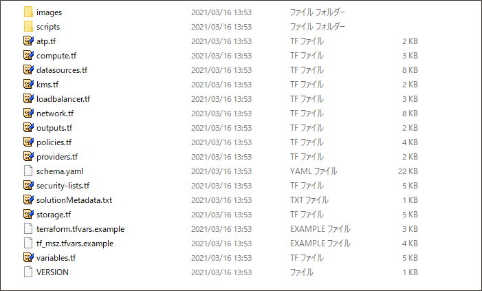Select the outputs.tf file name
This screenshot has height=291, width=482.
point(54,127)
